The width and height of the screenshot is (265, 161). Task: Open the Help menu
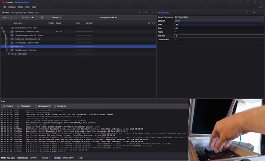34,7
